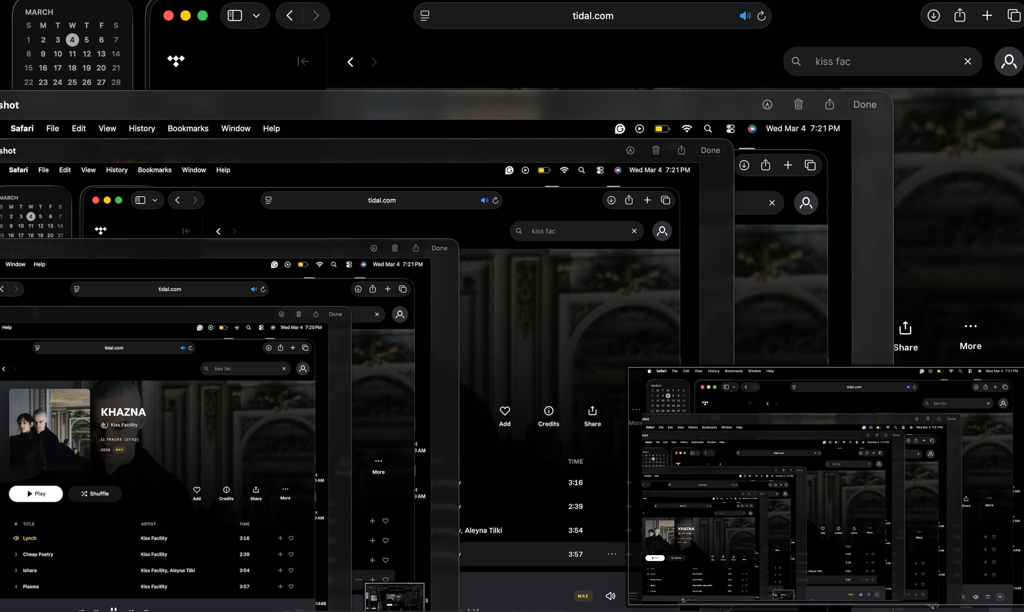The image size is (1024, 612).
Task: Open the Safari menu in the uppermost menu bar
Action: (x=22, y=129)
